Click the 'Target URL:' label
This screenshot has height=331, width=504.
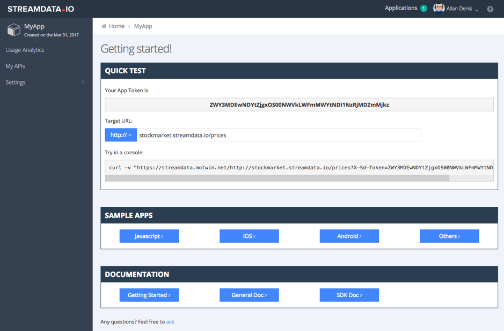pyautogui.click(x=119, y=121)
